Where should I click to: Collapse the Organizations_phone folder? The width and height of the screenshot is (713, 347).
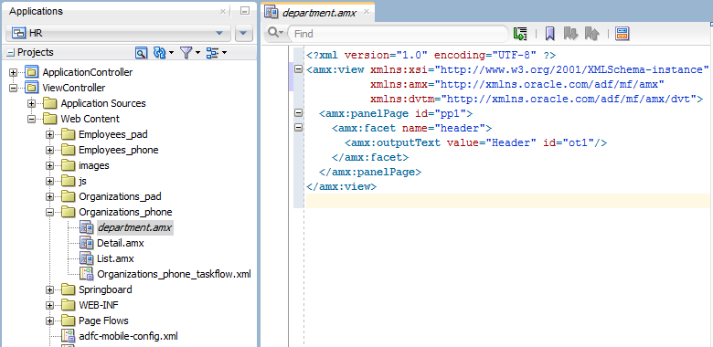pos(49,212)
